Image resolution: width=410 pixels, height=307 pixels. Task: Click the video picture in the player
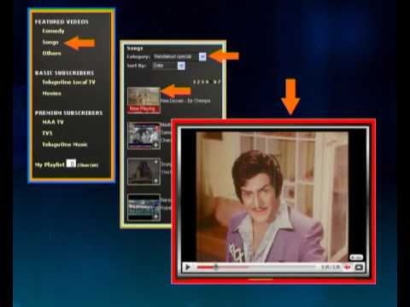pyautogui.click(x=272, y=197)
